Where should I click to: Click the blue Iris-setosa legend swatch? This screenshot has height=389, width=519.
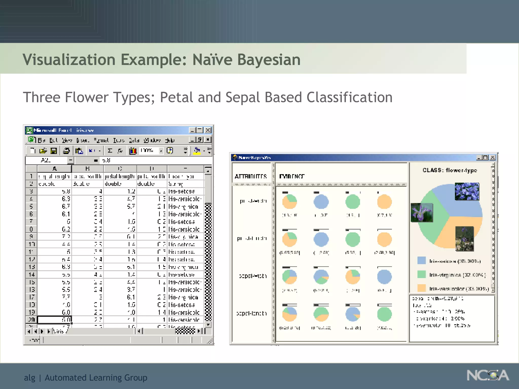tap(421, 260)
